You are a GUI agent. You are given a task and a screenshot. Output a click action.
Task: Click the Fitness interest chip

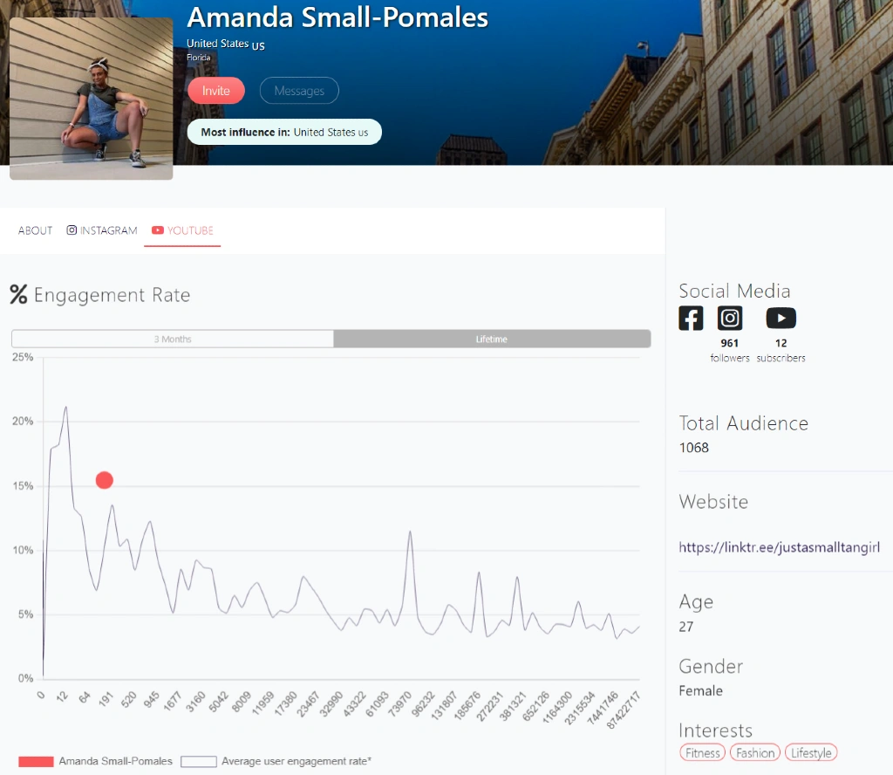pyautogui.click(x=702, y=752)
